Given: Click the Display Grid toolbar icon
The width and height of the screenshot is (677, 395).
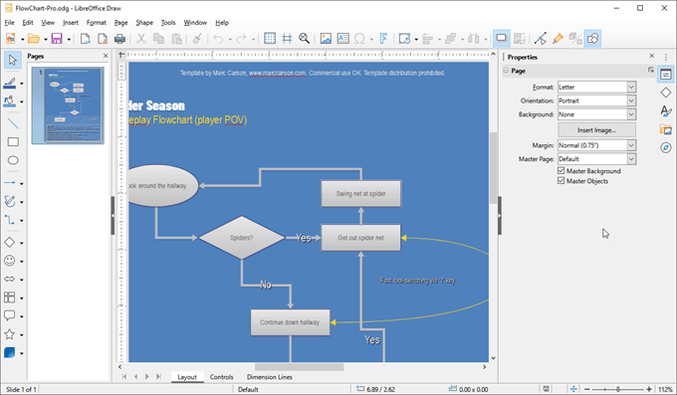Looking at the screenshot, I should [270, 39].
